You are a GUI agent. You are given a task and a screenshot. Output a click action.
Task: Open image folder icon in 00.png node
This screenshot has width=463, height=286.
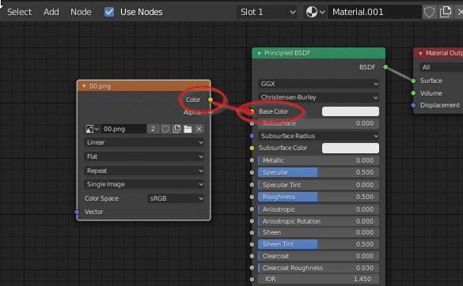click(x=188, y=129)
